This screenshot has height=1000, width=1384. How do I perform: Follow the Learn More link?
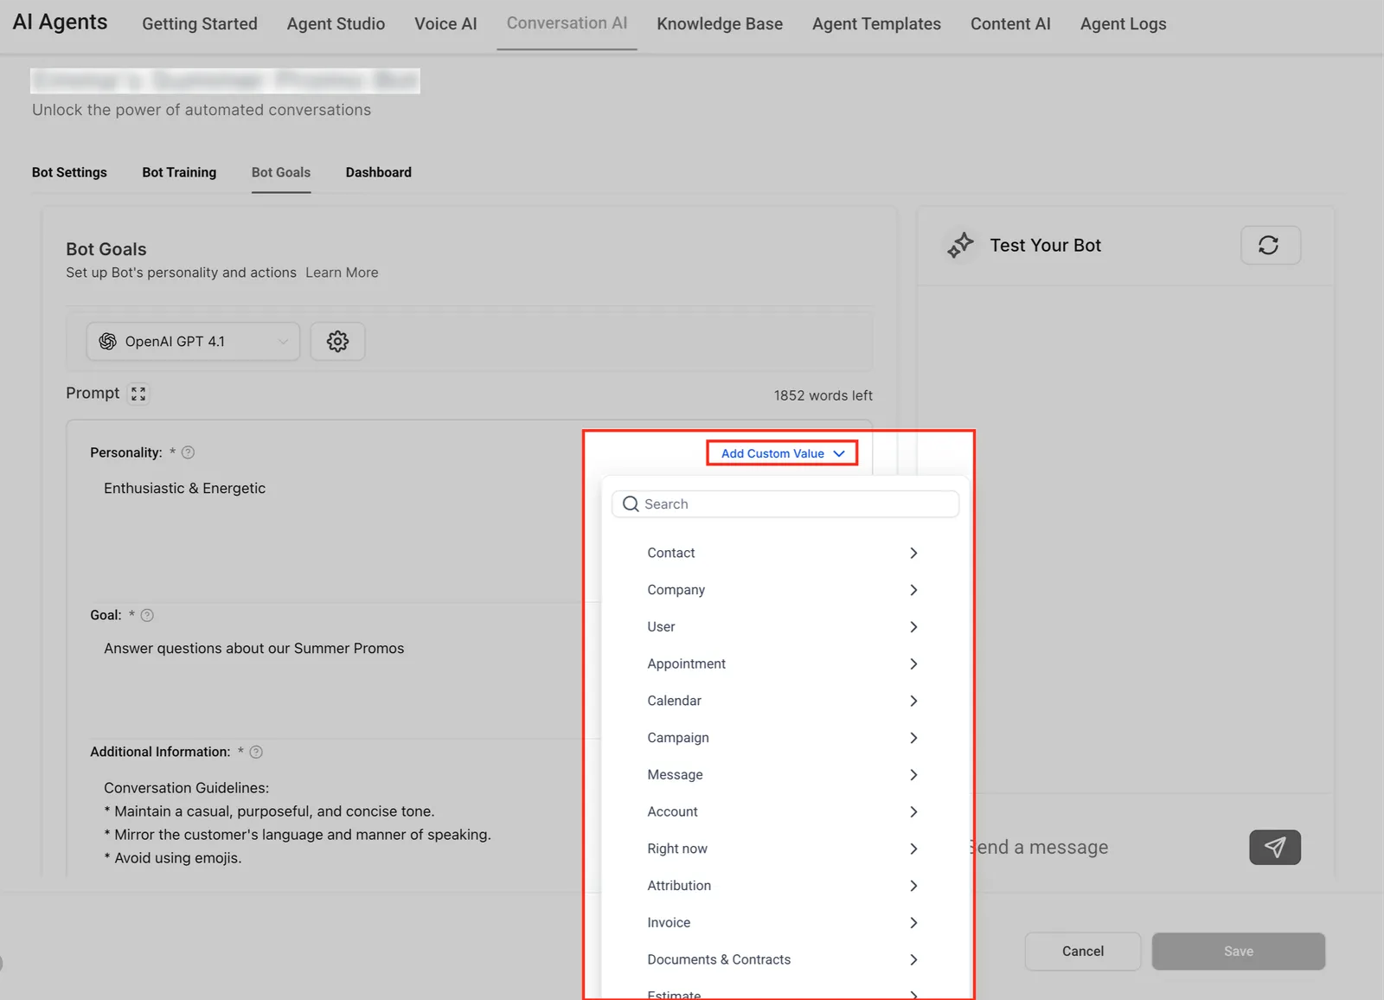pos(342,272)
